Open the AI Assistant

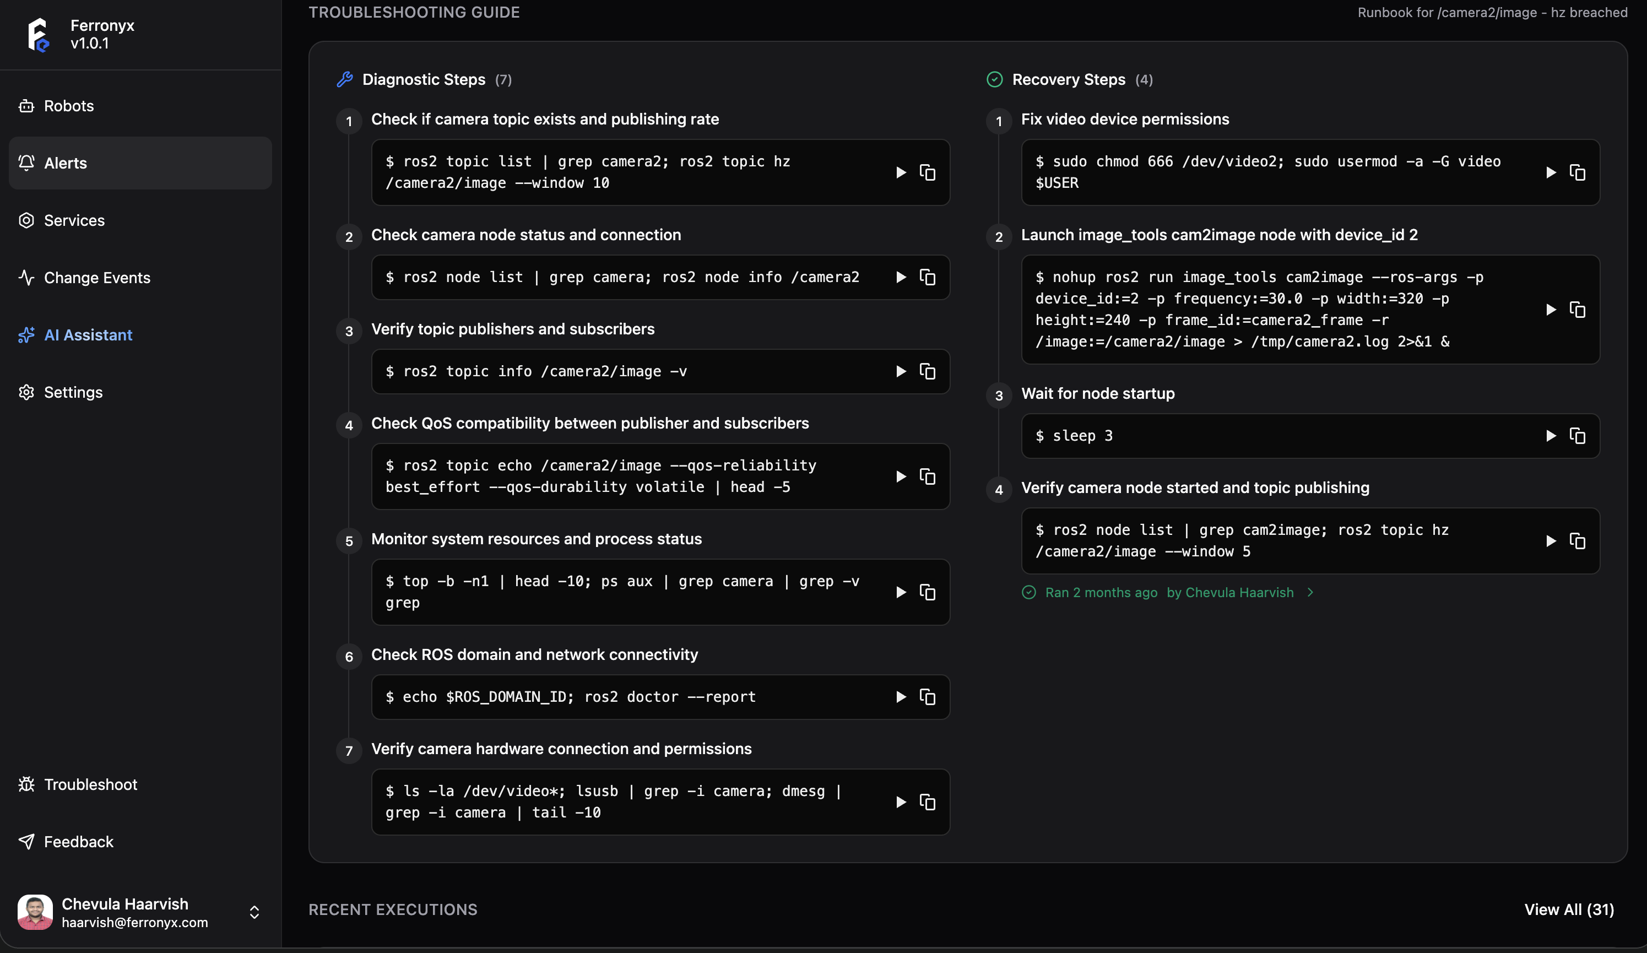[88, 335]
